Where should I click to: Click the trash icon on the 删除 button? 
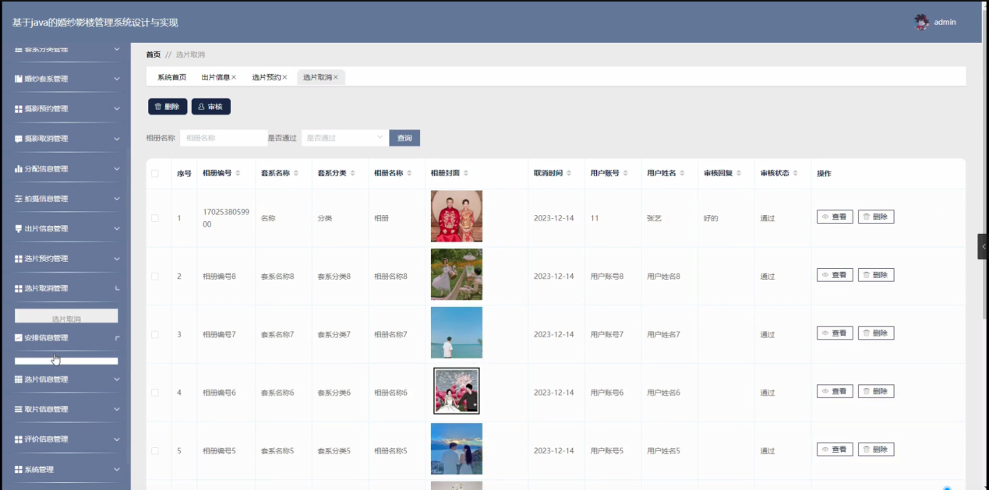[x=157, y=106]
